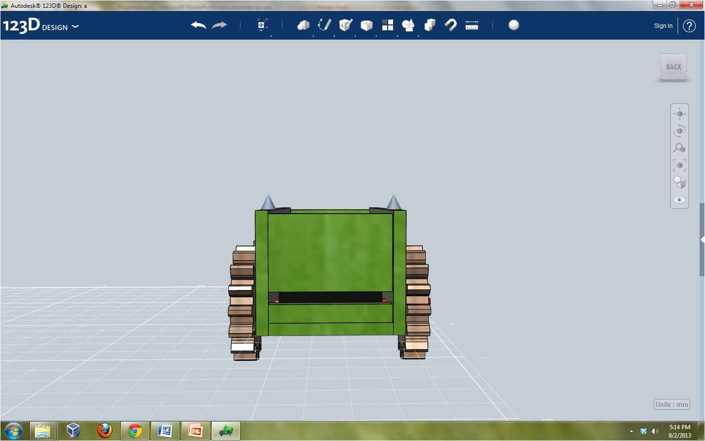Open the Help question mark
This screenshot has width=705, height=441.
click(689, 26)
